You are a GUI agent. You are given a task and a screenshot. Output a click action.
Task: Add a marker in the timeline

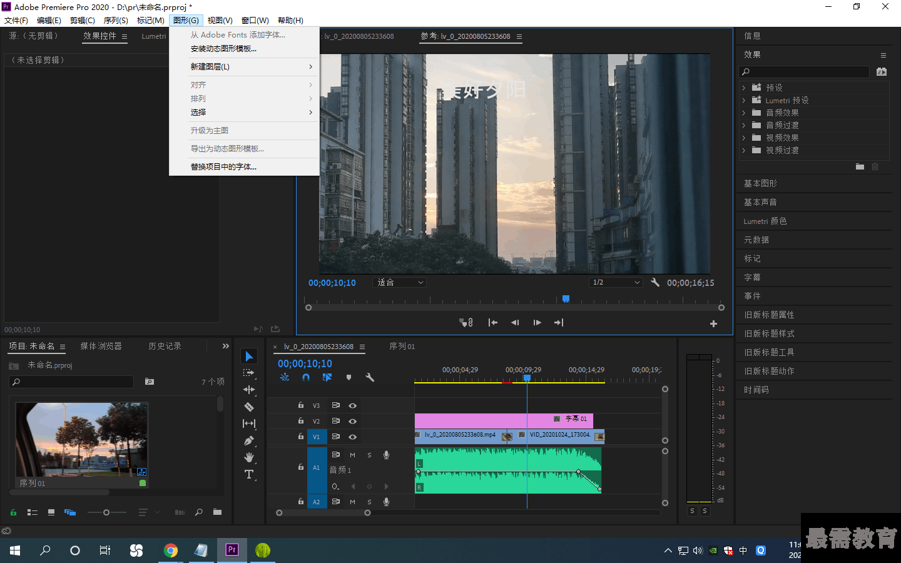(349, 377)
